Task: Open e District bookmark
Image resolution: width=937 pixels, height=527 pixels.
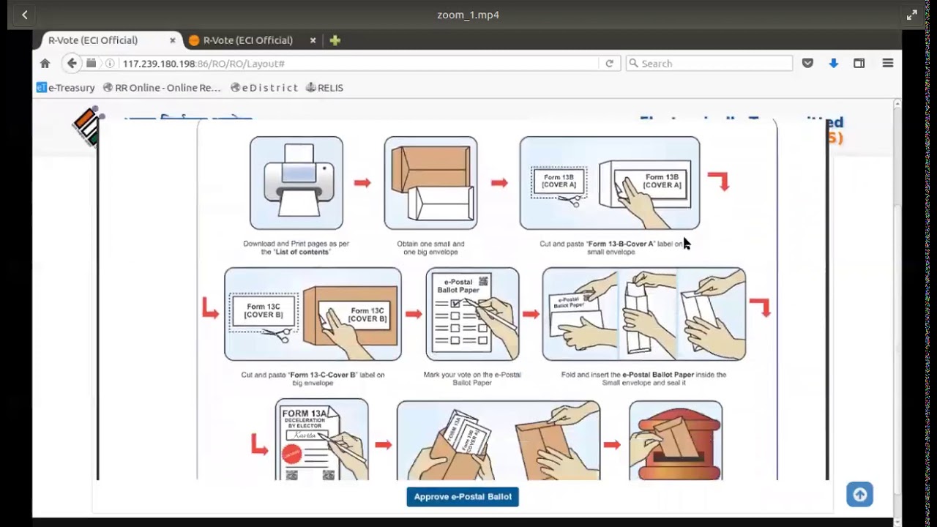Action: click(264, 88)
